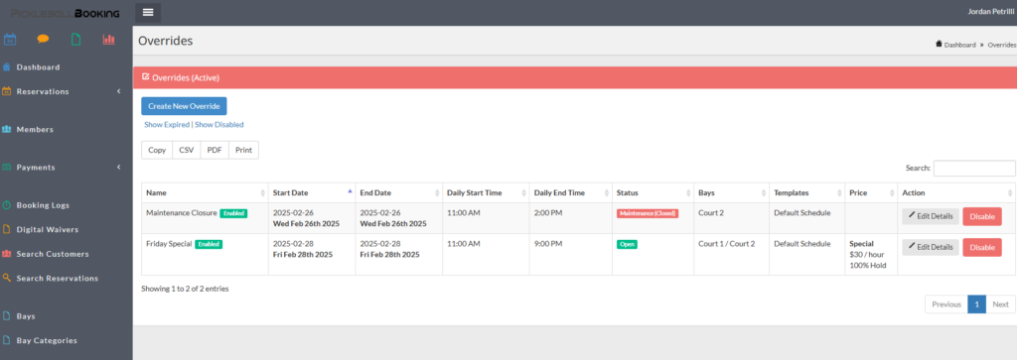Click the Digital Waivers document icon
This screenshot has height=360, width=1017.
[7, 229]
